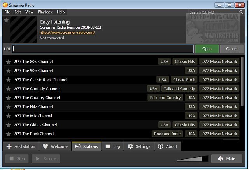
Task: Star .977 The 80's Channel
Action: point(8,62)
